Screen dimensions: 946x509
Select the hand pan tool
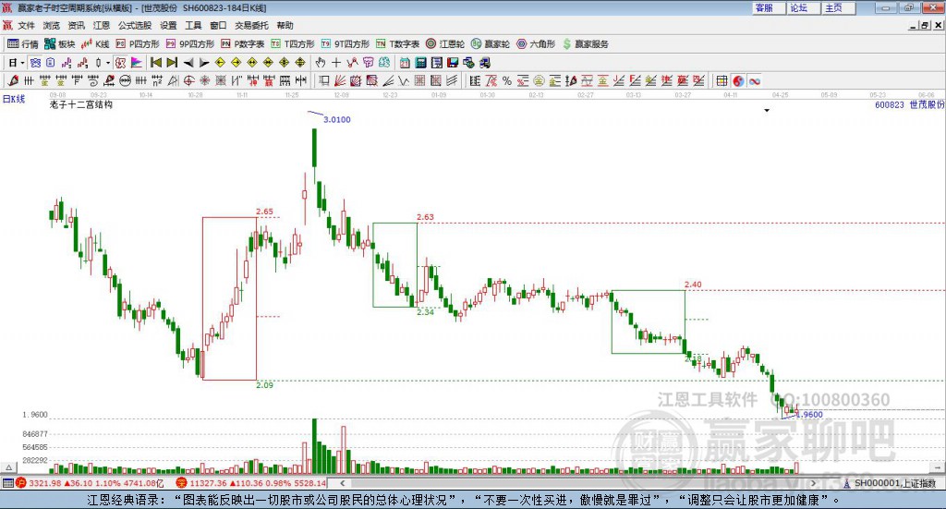pyautogui.click(x=321, y=63)
